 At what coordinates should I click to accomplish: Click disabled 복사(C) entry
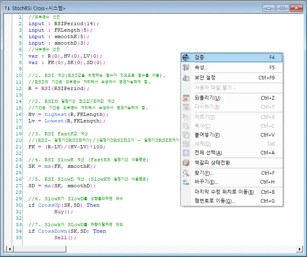(x=232, y=126)
